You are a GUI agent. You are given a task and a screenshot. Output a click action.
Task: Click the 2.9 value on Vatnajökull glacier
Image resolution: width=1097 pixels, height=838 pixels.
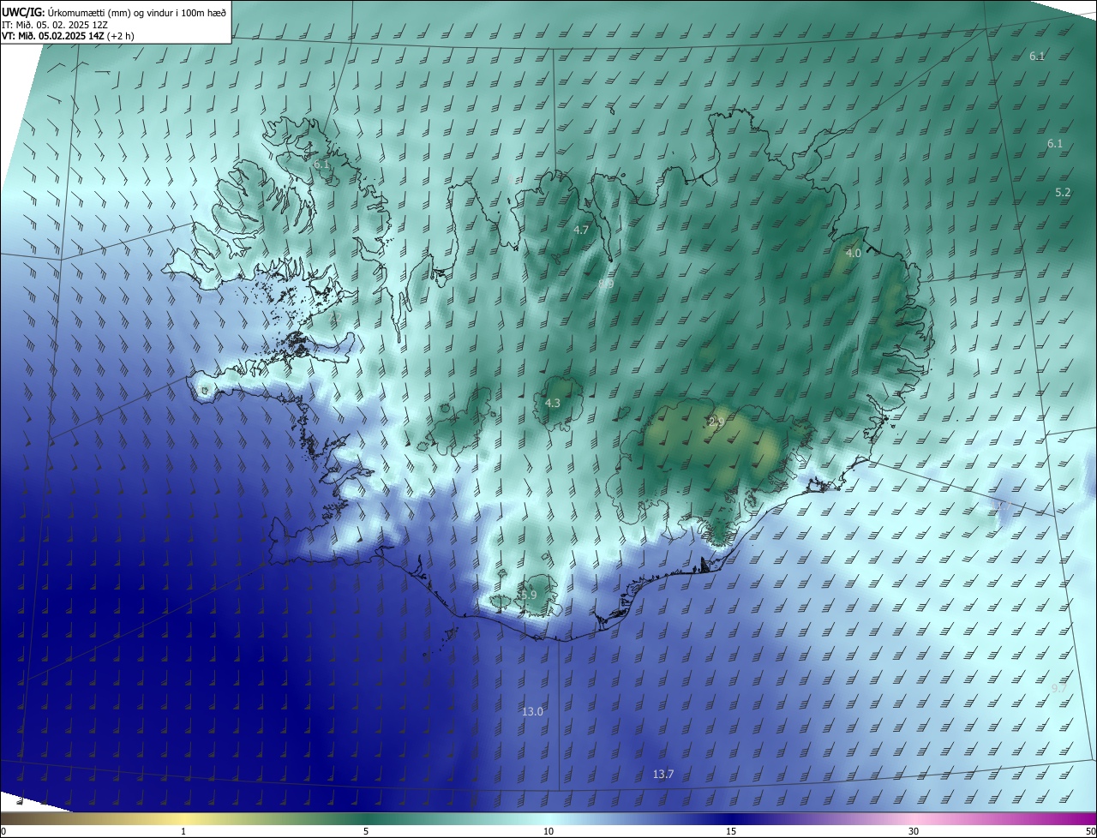[716, 422]
